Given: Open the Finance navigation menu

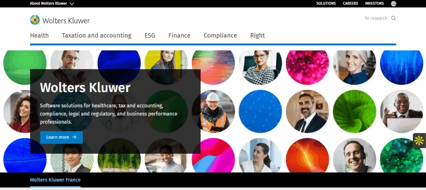Looking at the screenshot, I should point(179,36).
